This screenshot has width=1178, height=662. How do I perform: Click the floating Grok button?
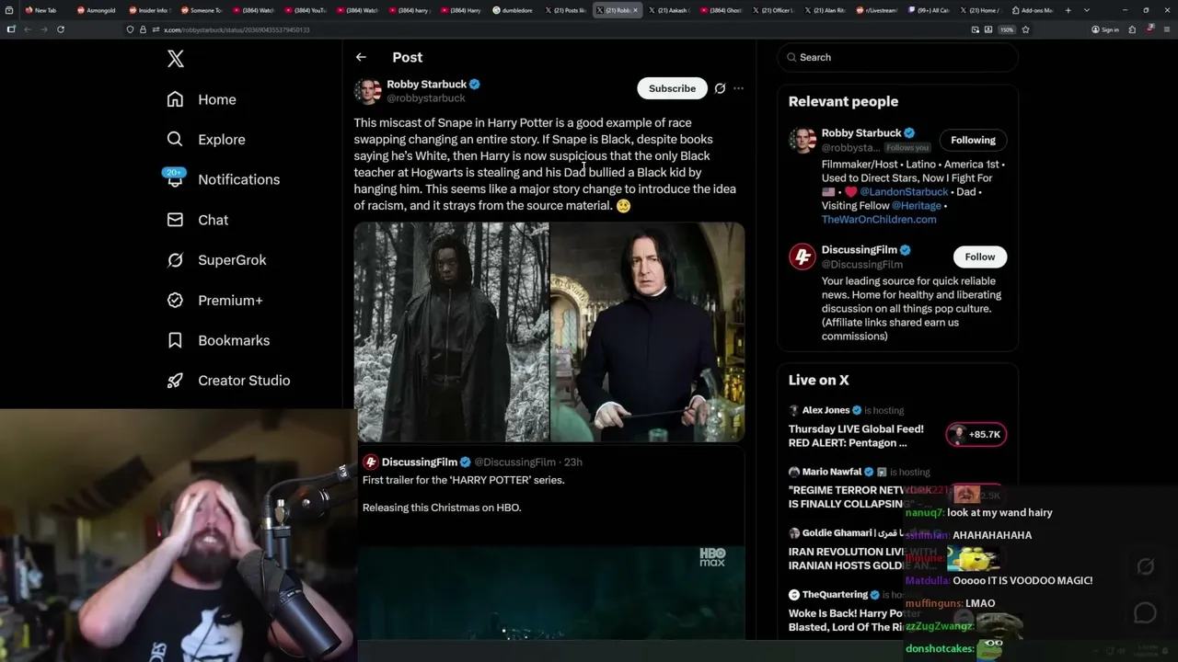(x=1145, y=566)
